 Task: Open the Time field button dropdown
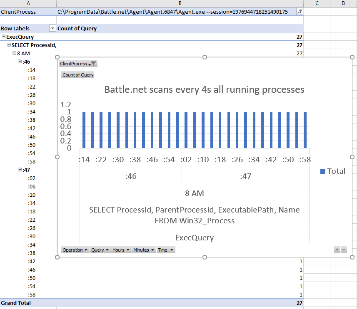coord(166,250)
